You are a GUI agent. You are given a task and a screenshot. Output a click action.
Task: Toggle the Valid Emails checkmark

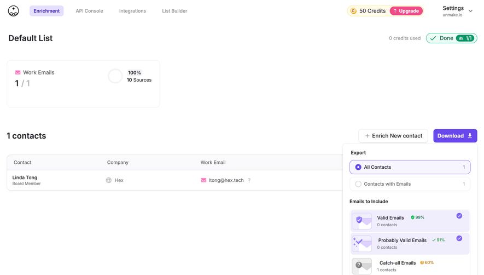[459, 216]
